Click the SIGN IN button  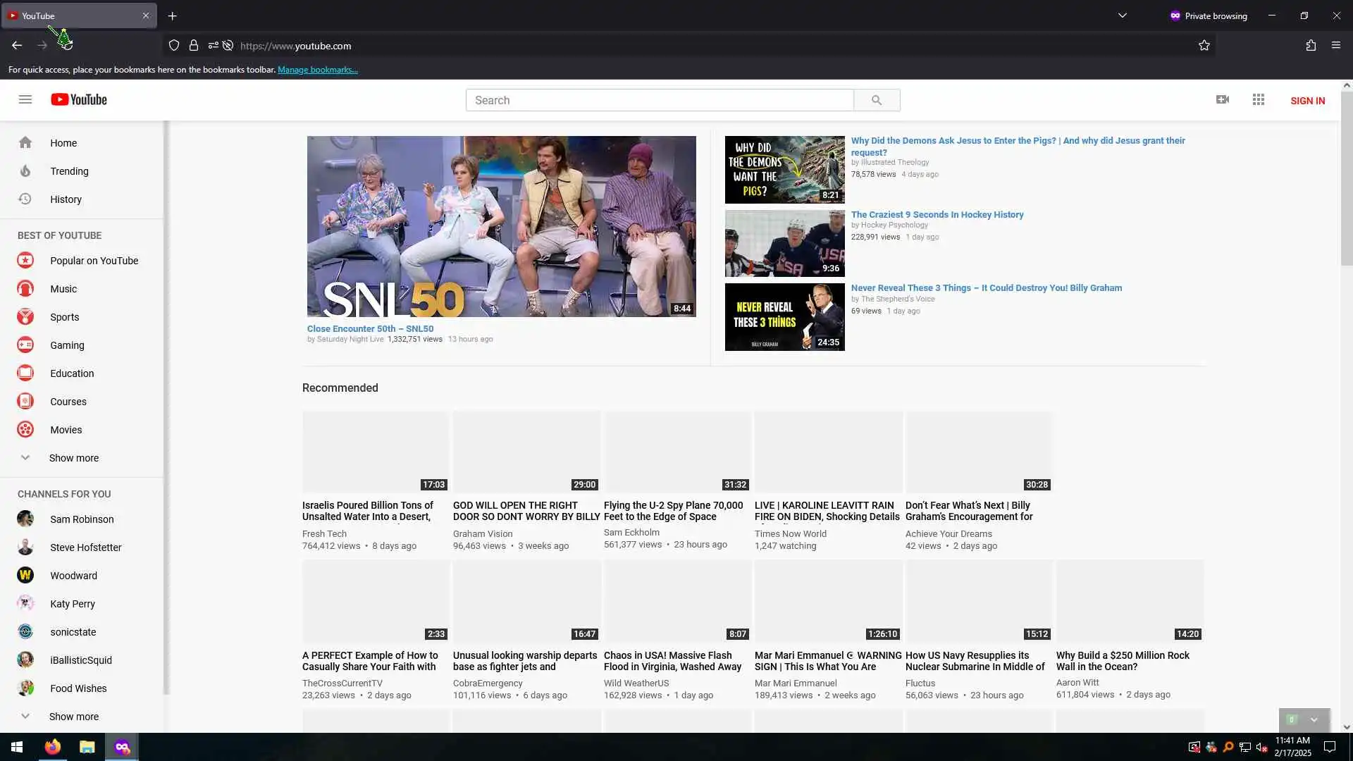1307,101
